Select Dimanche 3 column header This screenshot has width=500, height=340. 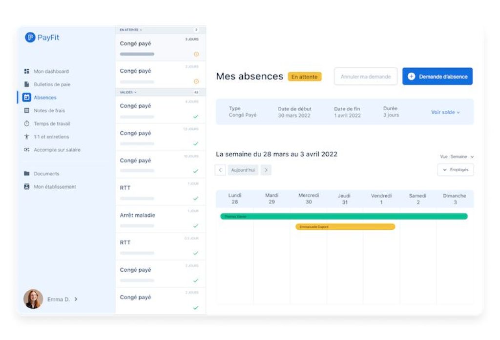point(455,199)
